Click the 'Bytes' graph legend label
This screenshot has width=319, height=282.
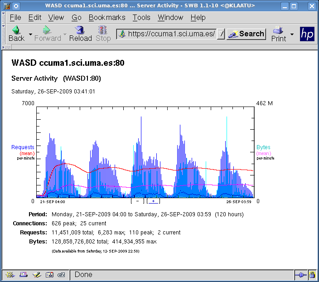pos(263,147)
